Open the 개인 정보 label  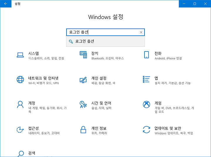coord(99,128)
